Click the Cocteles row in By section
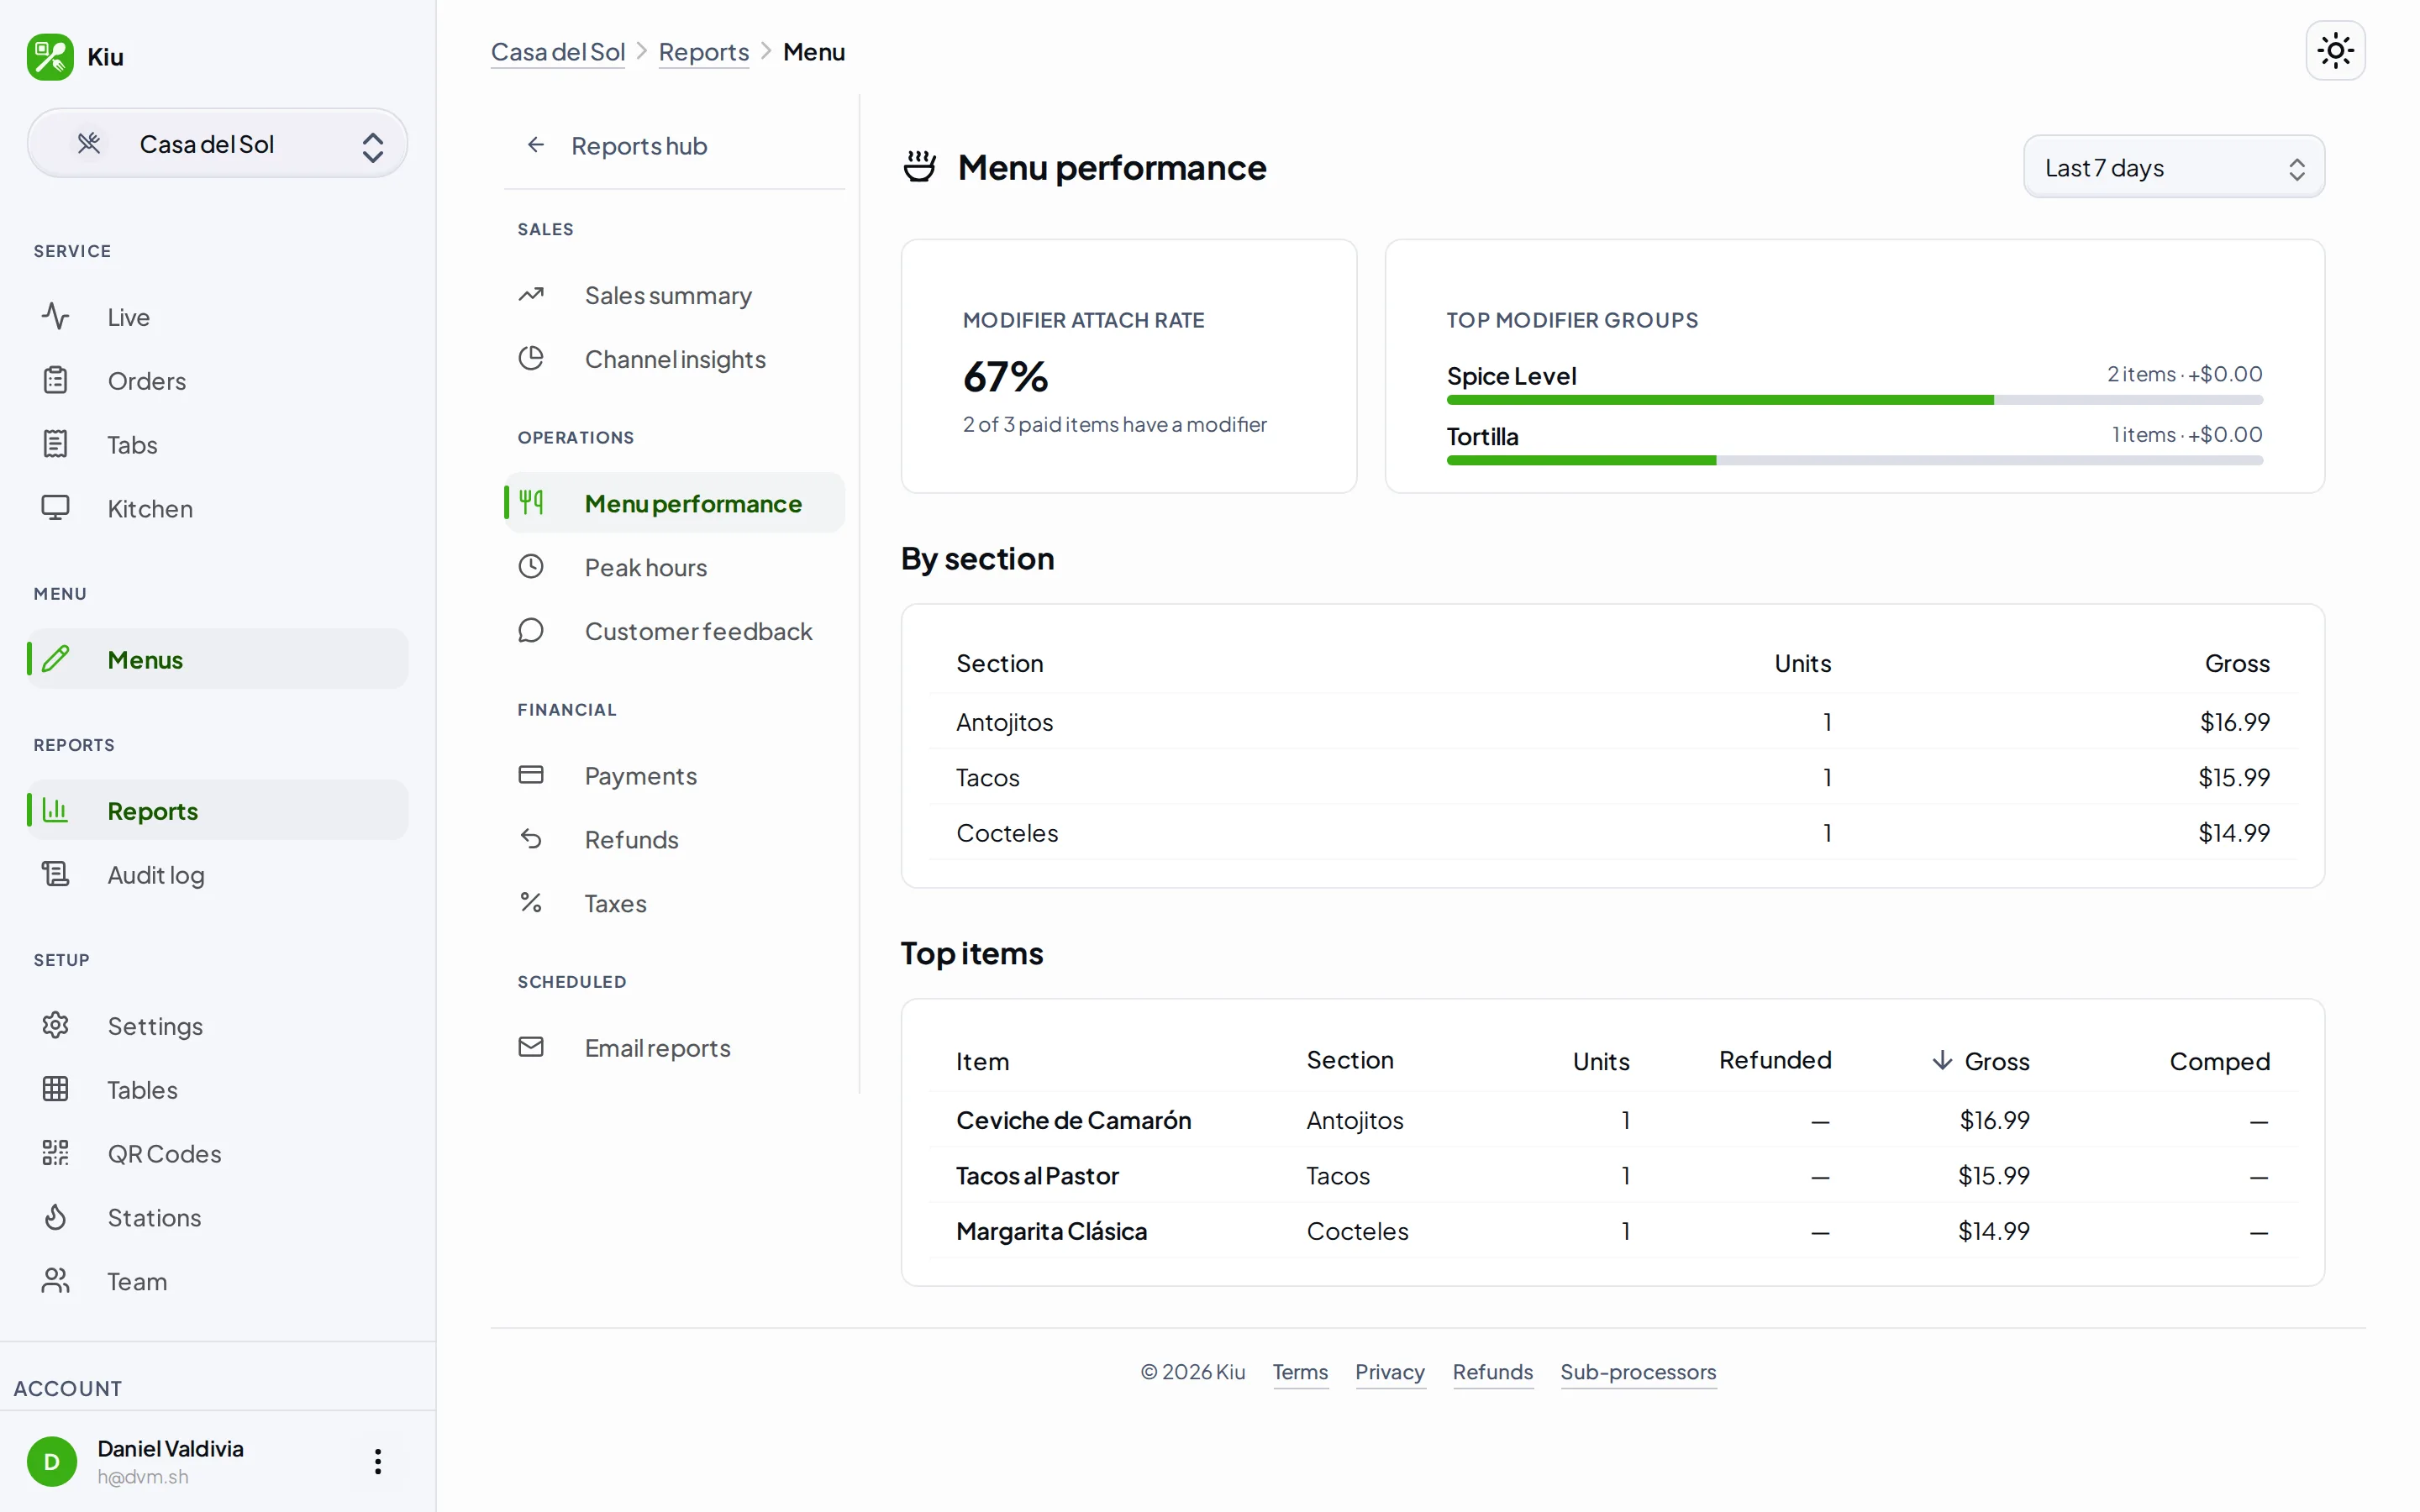The height and width of the screenshot is (1512, 2420). [1612, 833]
